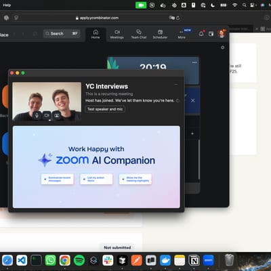Open the Wi-Fi menu in the menu bar
The image size is (271, 271).
pyautogui.click(x=234, y=5)
